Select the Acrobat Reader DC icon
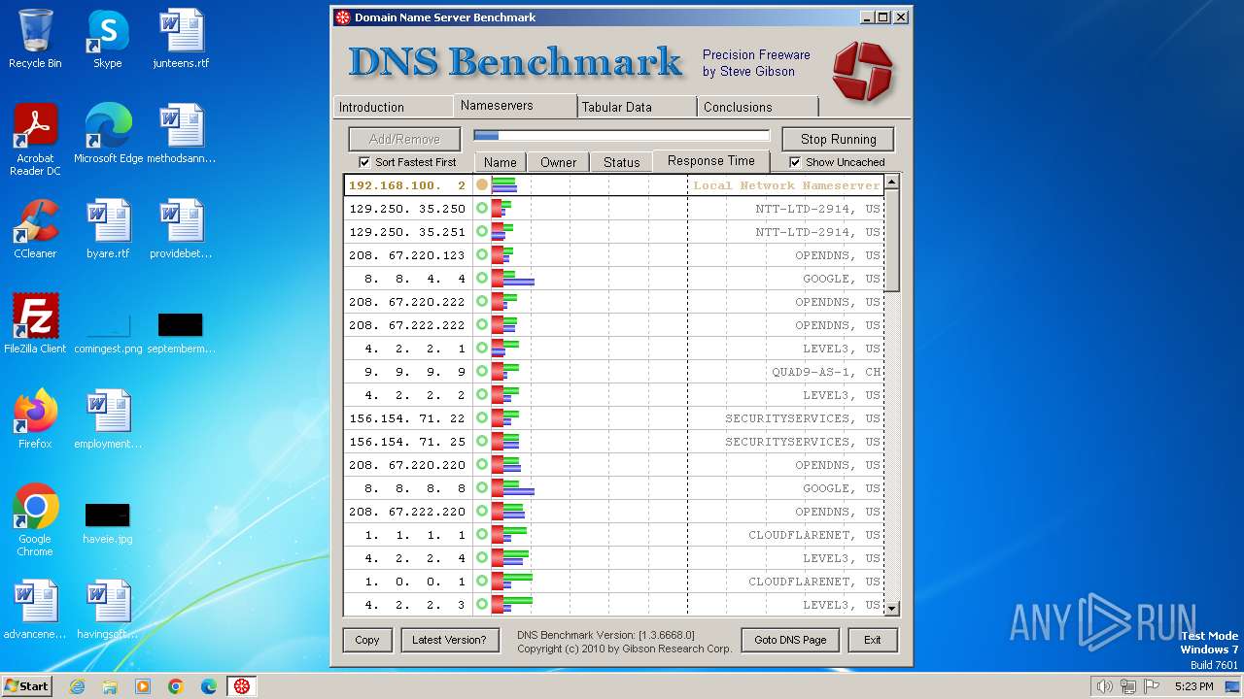 (35, 140)
